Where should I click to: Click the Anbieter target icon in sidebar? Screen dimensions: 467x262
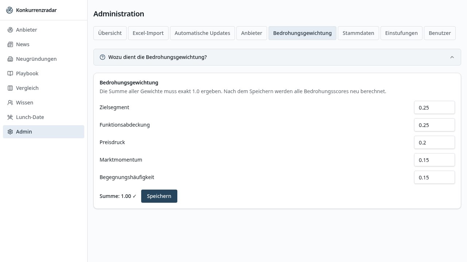tap(10, 30)
